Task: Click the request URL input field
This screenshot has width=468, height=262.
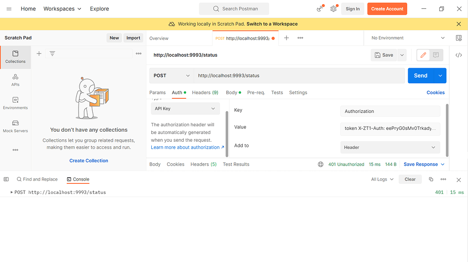Action: 299,75
